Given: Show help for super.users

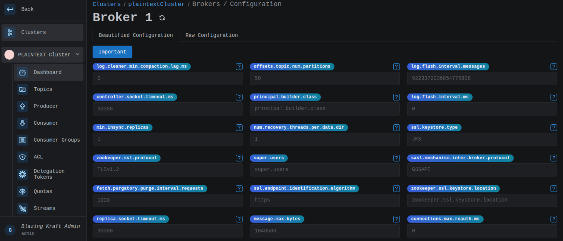Looking at the screenshot, I should point(397,158).
